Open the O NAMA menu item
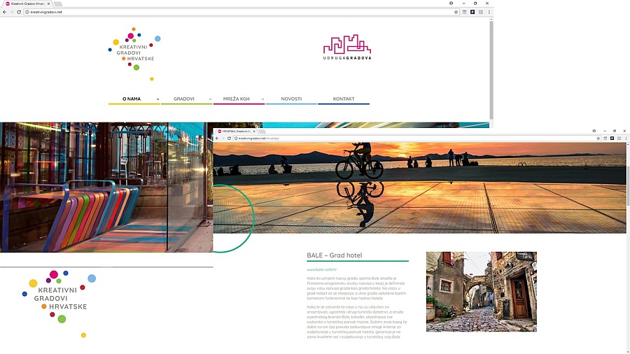The width and height of the screenshot is (630, 354). [132, 99]
